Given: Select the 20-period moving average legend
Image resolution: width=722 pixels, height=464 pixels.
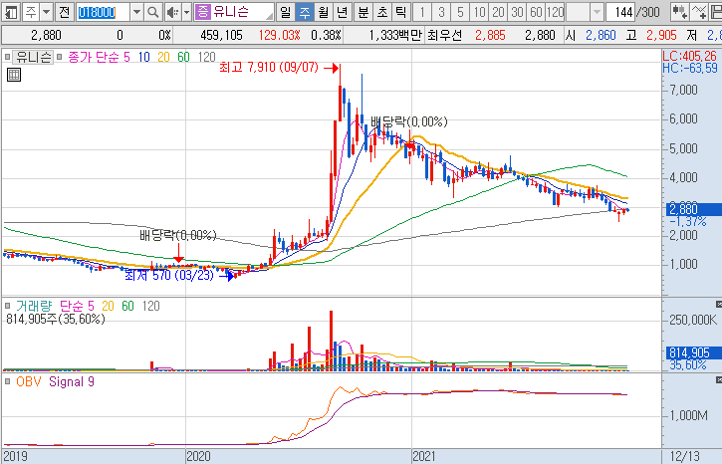Looking at the screenshot, I should point(163,57).
